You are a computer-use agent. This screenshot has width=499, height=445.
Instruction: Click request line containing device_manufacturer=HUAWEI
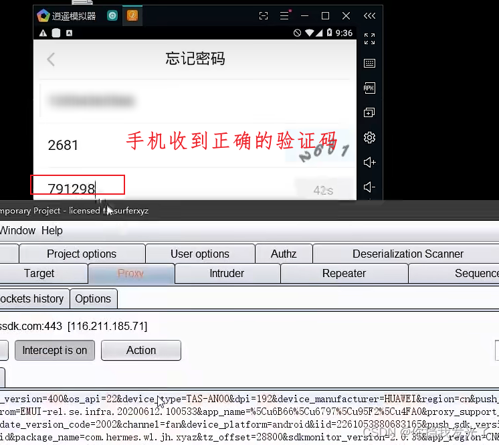(x=249, y=399)
